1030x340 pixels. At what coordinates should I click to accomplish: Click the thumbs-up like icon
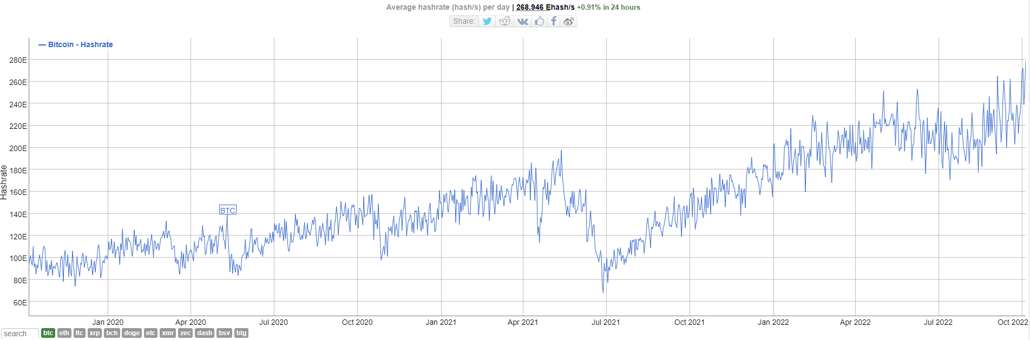539,21
